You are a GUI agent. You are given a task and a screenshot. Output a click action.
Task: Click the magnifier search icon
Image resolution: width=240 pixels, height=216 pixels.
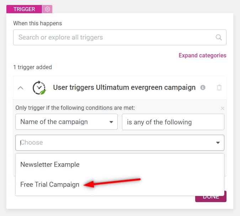click(x=219, y=37)
